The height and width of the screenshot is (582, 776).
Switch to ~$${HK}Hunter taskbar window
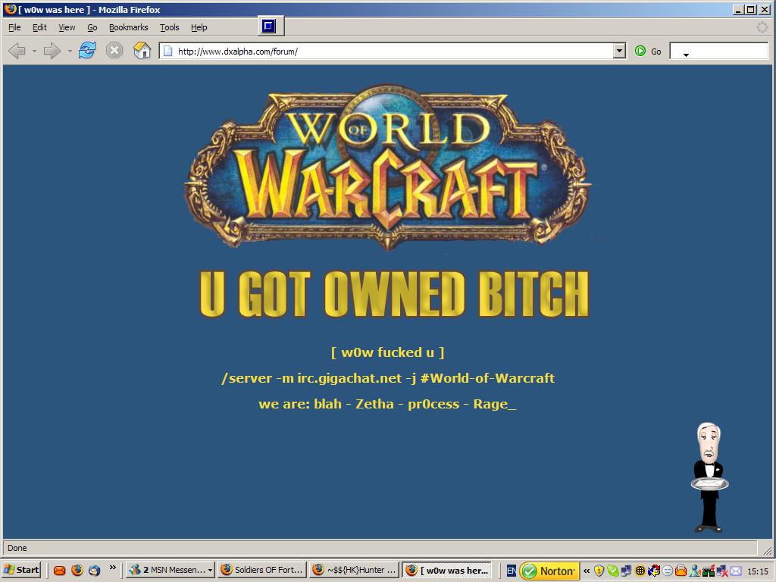pyautogui.click(x=355, y=570)
